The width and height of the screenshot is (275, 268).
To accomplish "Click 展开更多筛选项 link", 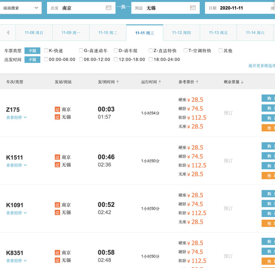I will click(261, 66).
